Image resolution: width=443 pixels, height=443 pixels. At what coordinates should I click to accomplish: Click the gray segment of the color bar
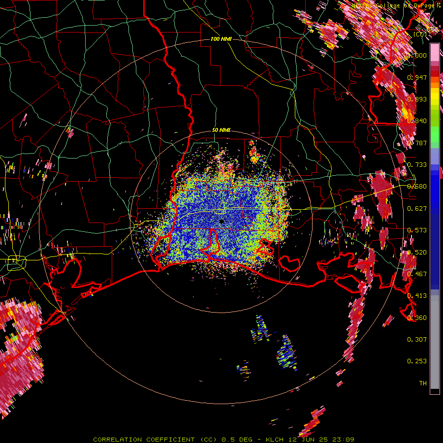point(435,342)
